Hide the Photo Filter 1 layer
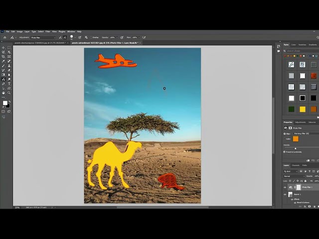Image resolution: width=319 pixels, height=239 pixels. (285, 187)
